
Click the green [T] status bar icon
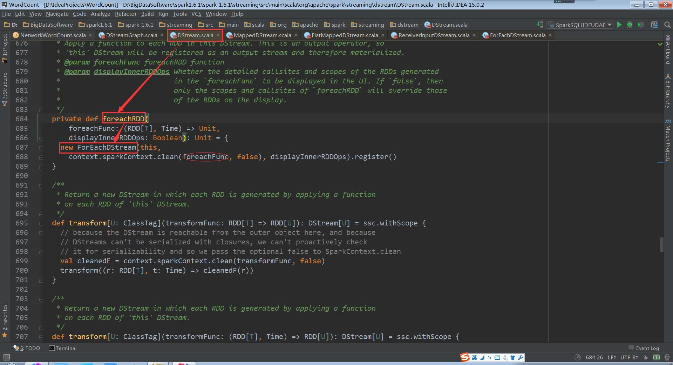coord(657,357)
